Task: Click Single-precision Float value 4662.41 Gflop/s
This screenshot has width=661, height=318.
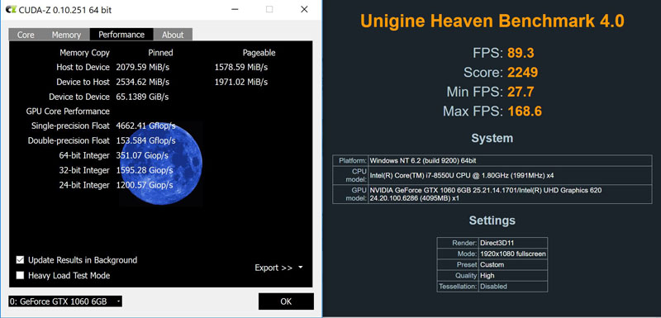Action: (146, 126)
